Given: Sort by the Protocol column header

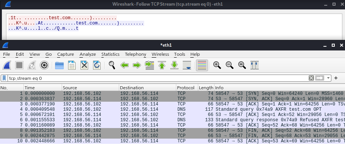Looking at the screenshot, I should [187, 88].
